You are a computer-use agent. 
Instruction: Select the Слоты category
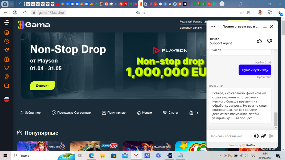tap(171, 113)
